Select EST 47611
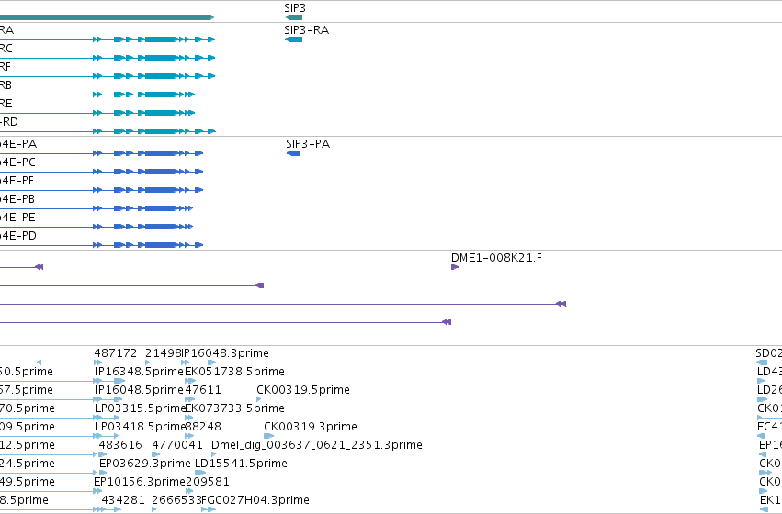Image resolution: width=782 pixels, height=514 pixels. pyautogui.click(x=203, y=390)
